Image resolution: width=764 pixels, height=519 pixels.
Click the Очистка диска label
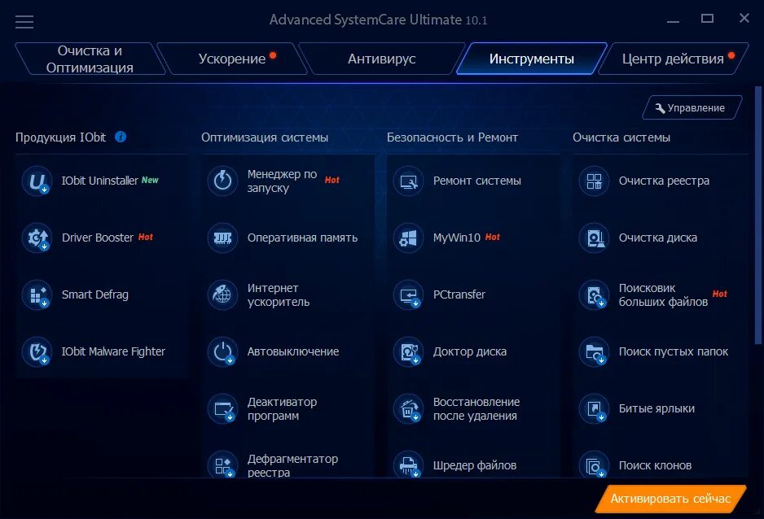[x=658, y=238]
